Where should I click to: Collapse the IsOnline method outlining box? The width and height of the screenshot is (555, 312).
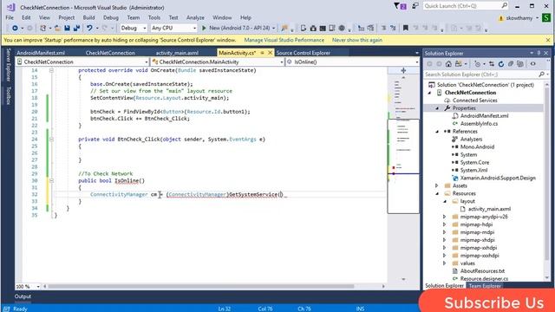pos(51,181)
